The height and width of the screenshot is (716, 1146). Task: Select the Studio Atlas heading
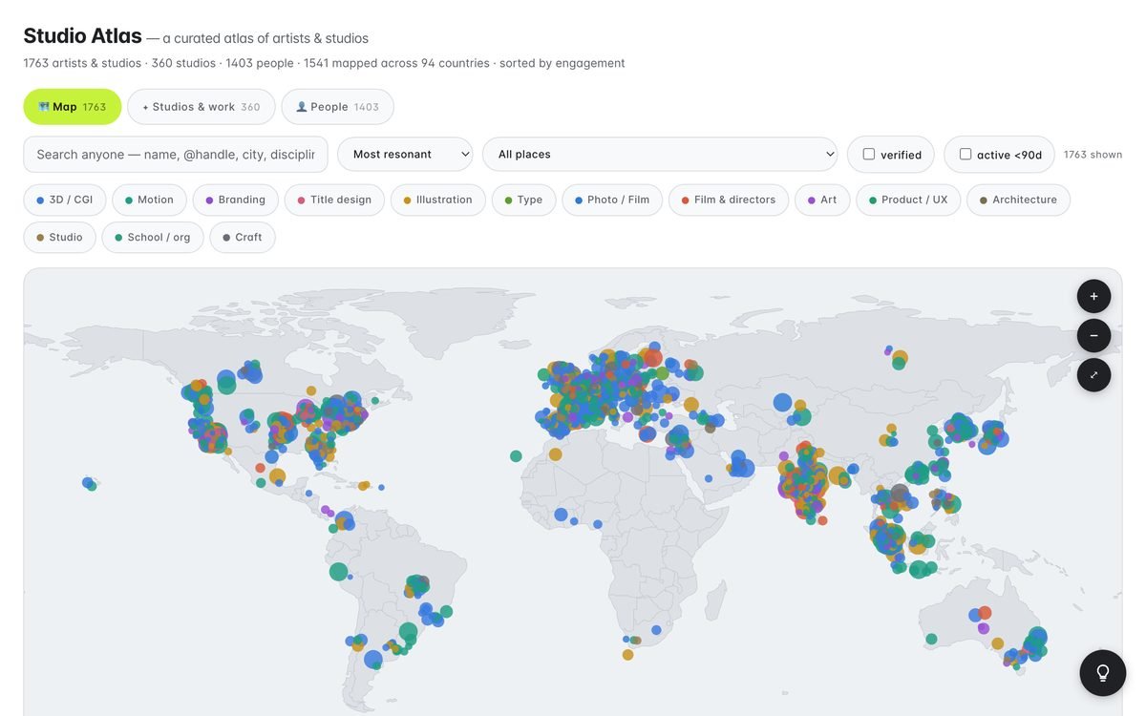tap(83, 36)
